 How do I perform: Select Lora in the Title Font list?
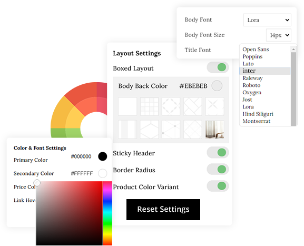tap(248, 107)
